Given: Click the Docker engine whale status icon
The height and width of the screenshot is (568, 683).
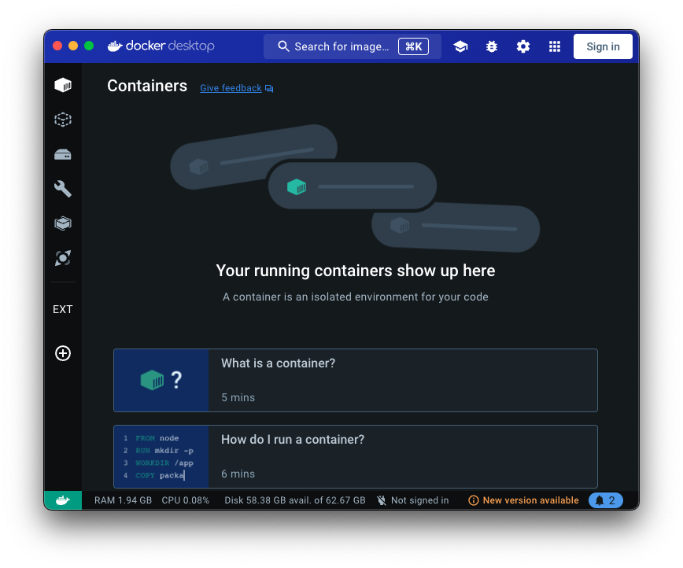Looking at the screenshot, I should [63, 500].
